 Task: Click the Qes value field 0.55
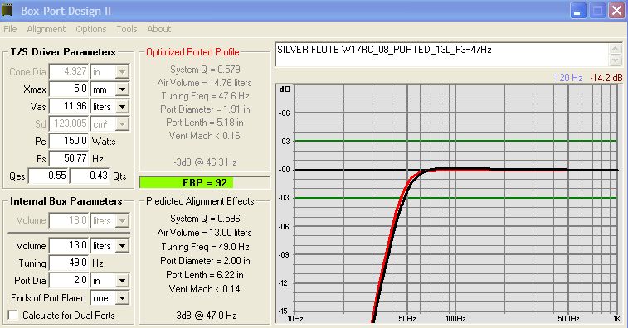[x=48, y=176]
